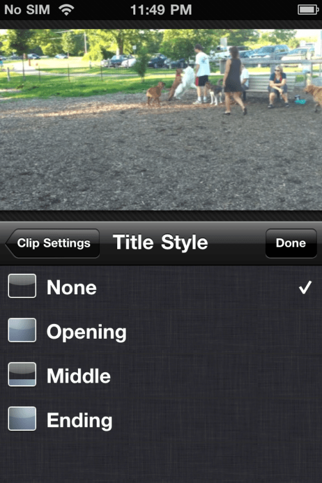Tap the woman in black dress in preview
322x483 pixels.
[234, 80]
